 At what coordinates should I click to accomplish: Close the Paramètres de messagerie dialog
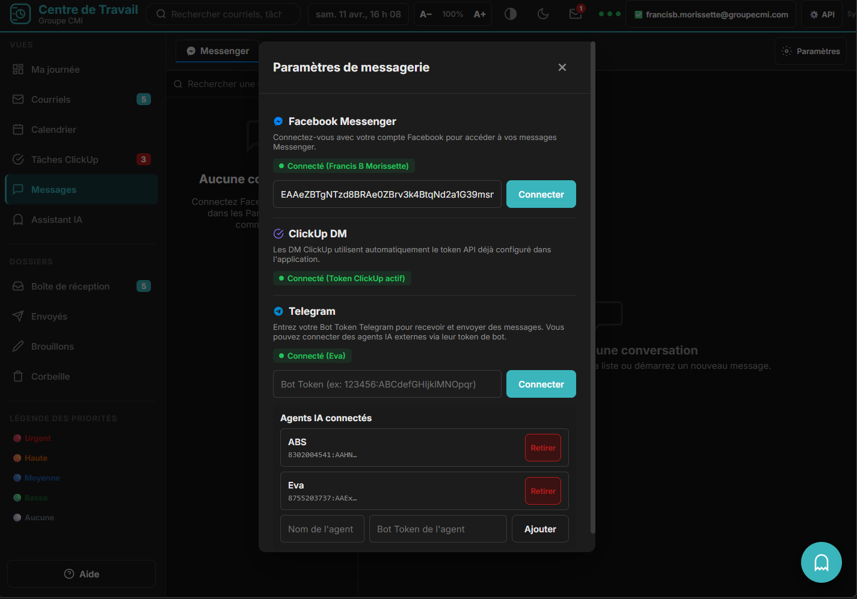[562, 67]
